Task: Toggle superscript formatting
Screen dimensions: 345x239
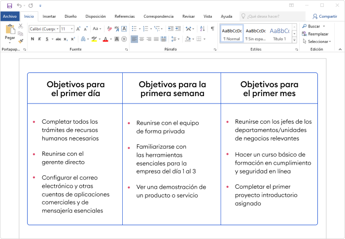Action: tap(73, 39)
